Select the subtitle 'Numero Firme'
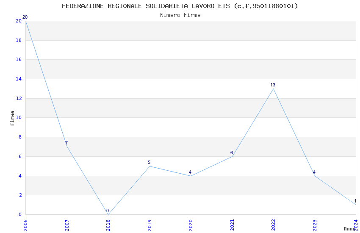 click(180, 15)
